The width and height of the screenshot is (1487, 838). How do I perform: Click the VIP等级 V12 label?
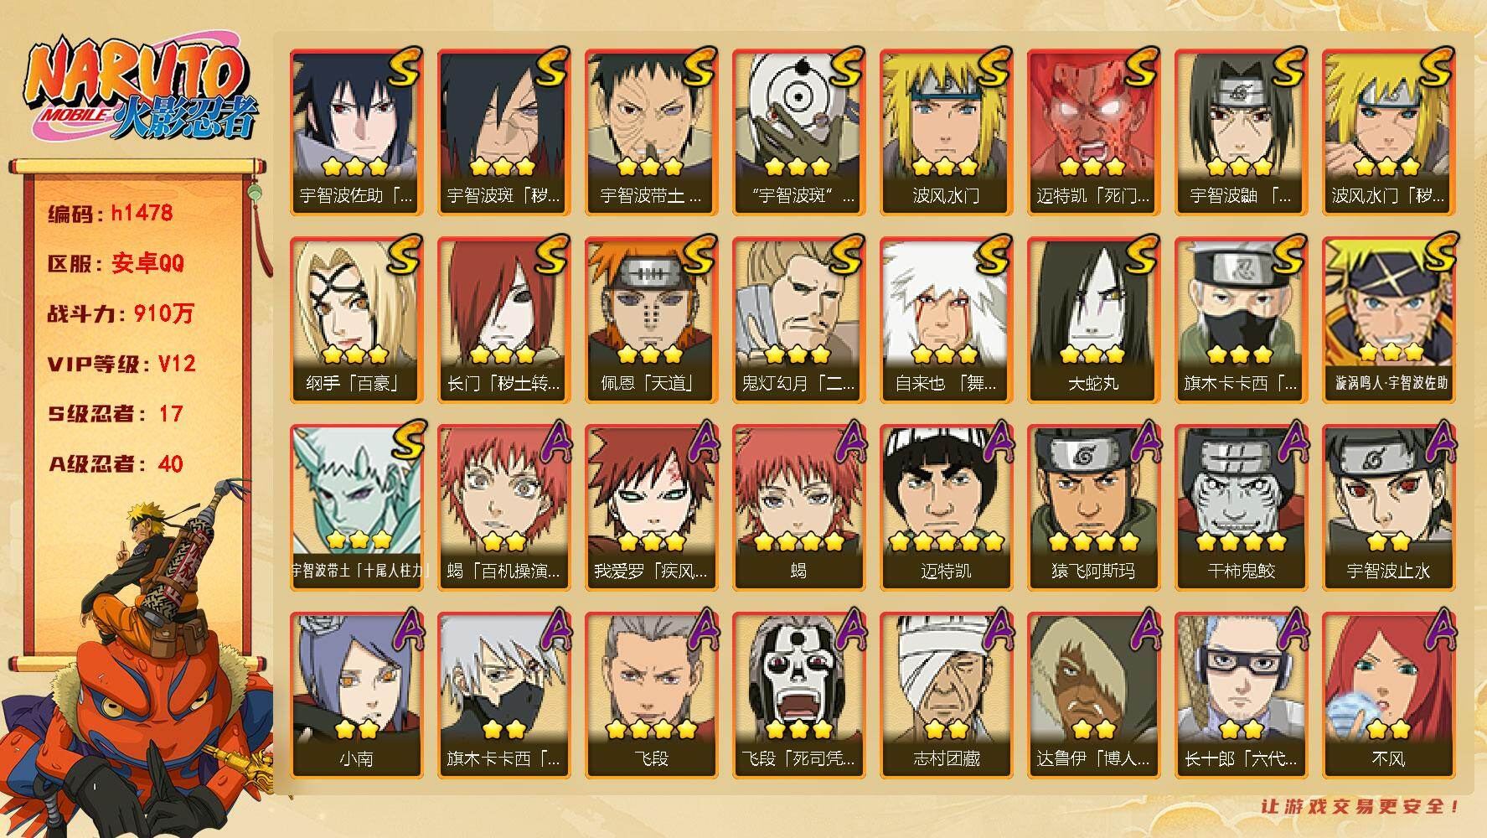121,364
